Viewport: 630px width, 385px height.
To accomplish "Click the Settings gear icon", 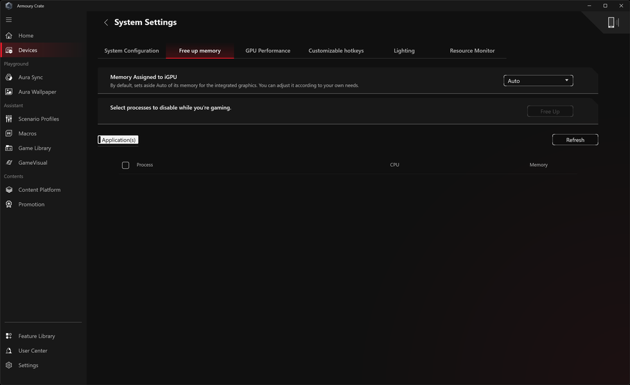I will point(8,365).
